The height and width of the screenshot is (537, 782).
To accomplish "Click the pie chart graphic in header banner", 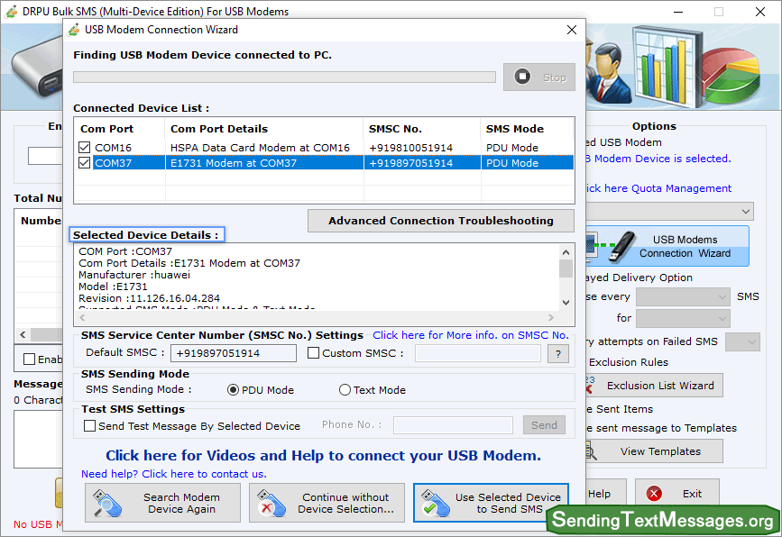I will coord(733,75).
